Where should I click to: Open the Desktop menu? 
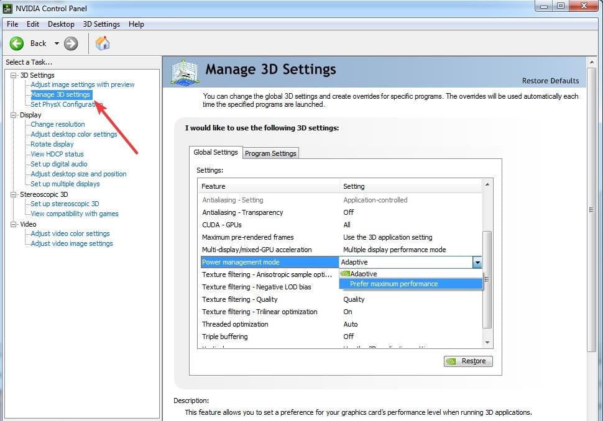click(61, 24)
